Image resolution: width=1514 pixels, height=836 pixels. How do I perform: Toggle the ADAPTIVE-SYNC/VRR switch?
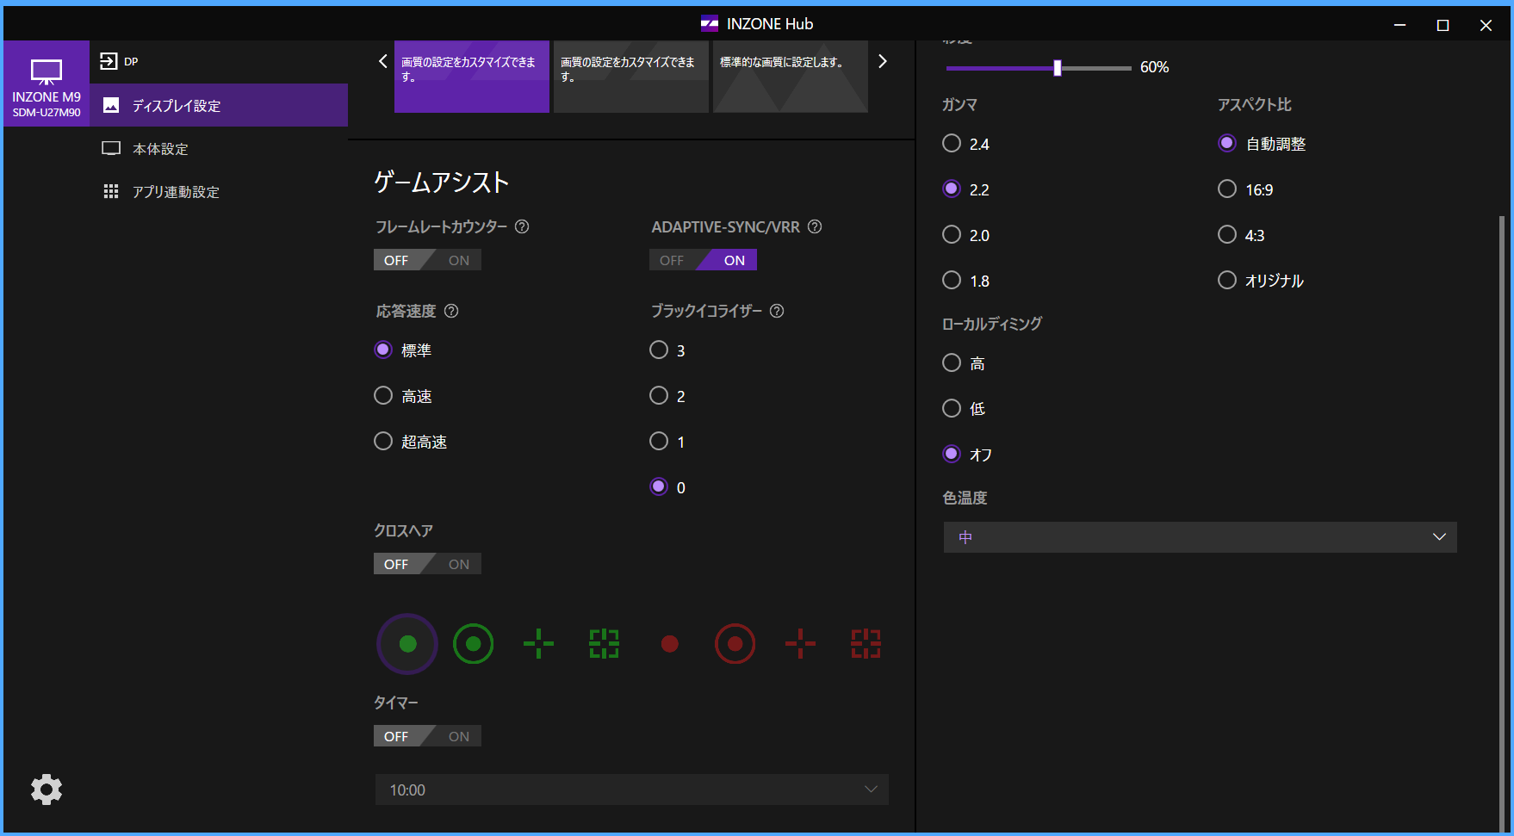point(703,260)
